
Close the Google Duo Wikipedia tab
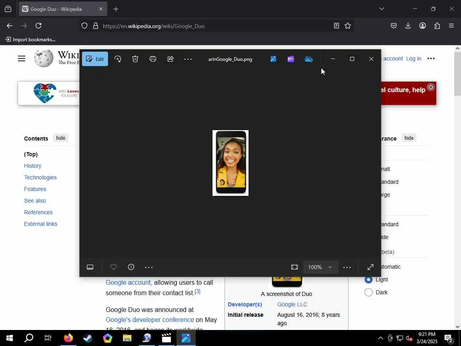tap(101, 9)
